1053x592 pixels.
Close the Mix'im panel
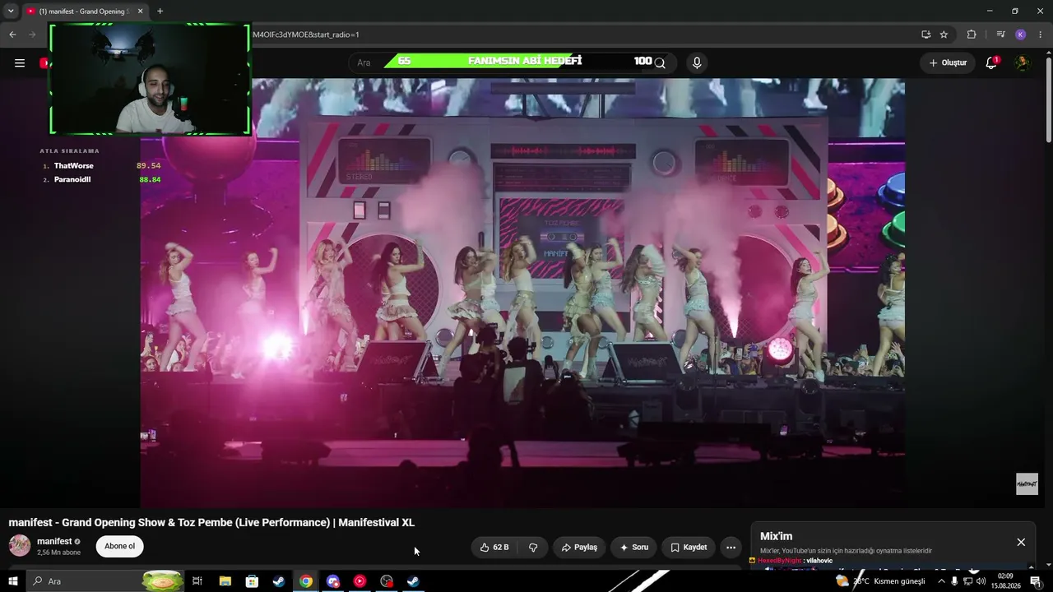point(1021,542)
